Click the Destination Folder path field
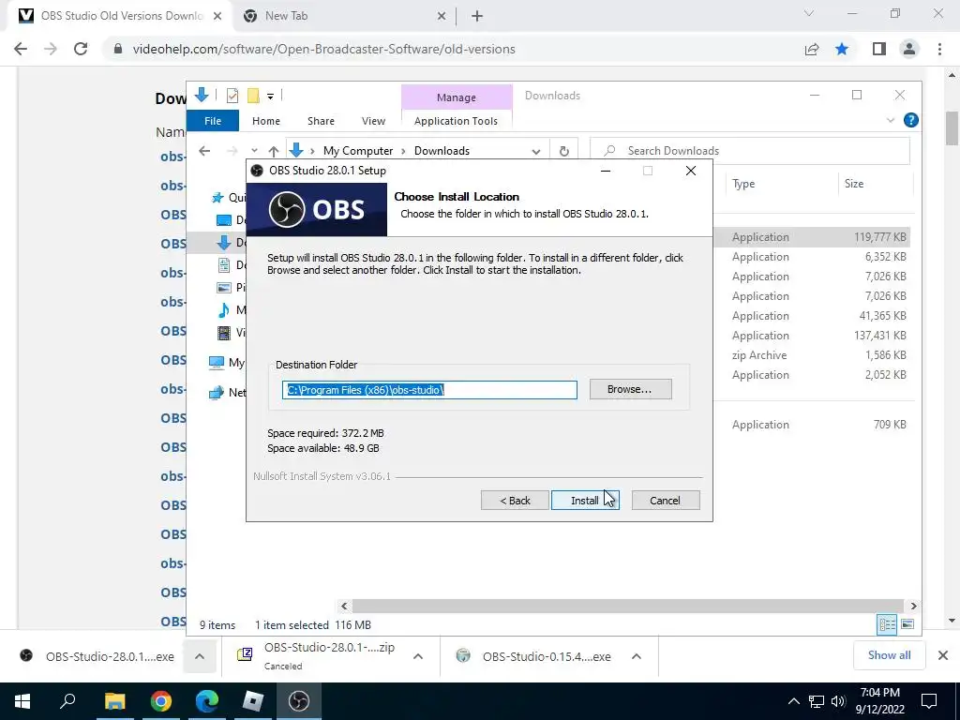The width and height of the screenshot is (960, 720). click(429, 389)
